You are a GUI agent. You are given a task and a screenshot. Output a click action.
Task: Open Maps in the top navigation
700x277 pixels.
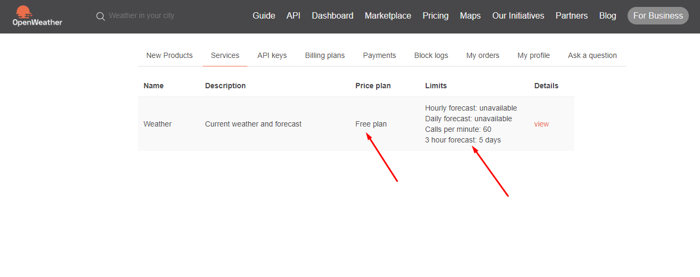pos(470,16)
